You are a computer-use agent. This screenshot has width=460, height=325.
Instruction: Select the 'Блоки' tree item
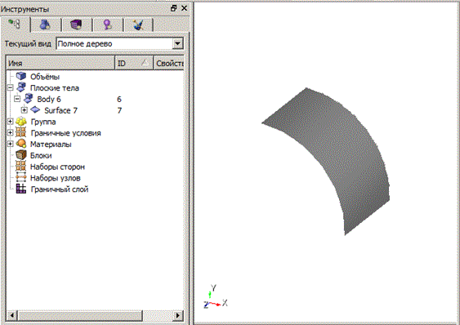tap(41, 156)
